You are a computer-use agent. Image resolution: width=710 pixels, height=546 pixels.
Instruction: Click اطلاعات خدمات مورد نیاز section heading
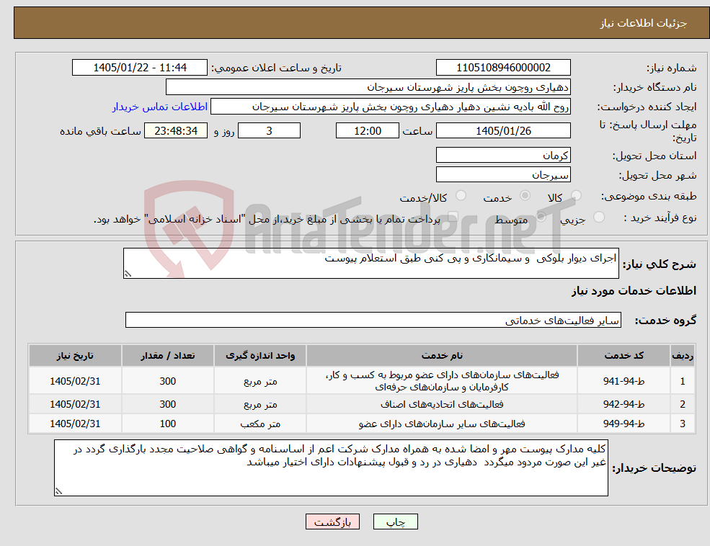point(634,290)
